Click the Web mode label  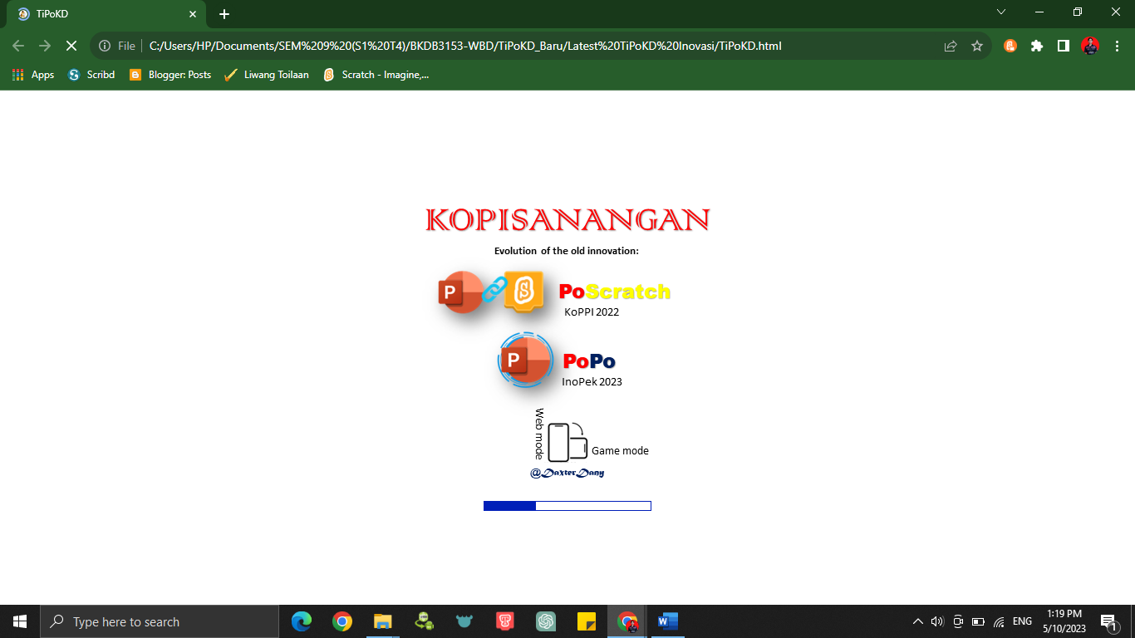[x=539, y=434]
